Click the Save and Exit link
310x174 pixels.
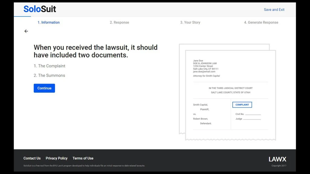[274, 10]
